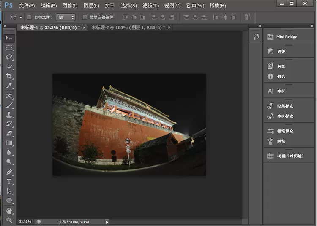The height and width of the screenshot is (226, 317).
Task: Expand the status bar info arrow
Action: 107,222
